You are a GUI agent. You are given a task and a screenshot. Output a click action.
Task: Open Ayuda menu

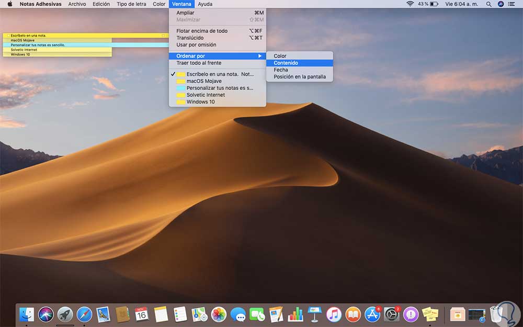pyautogui.click(x=205, y=4)
